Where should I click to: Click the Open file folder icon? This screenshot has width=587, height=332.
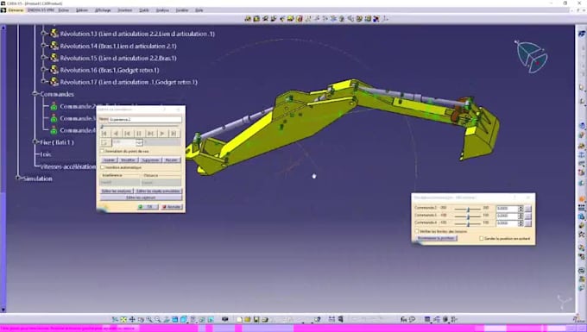tap(248, 319)
